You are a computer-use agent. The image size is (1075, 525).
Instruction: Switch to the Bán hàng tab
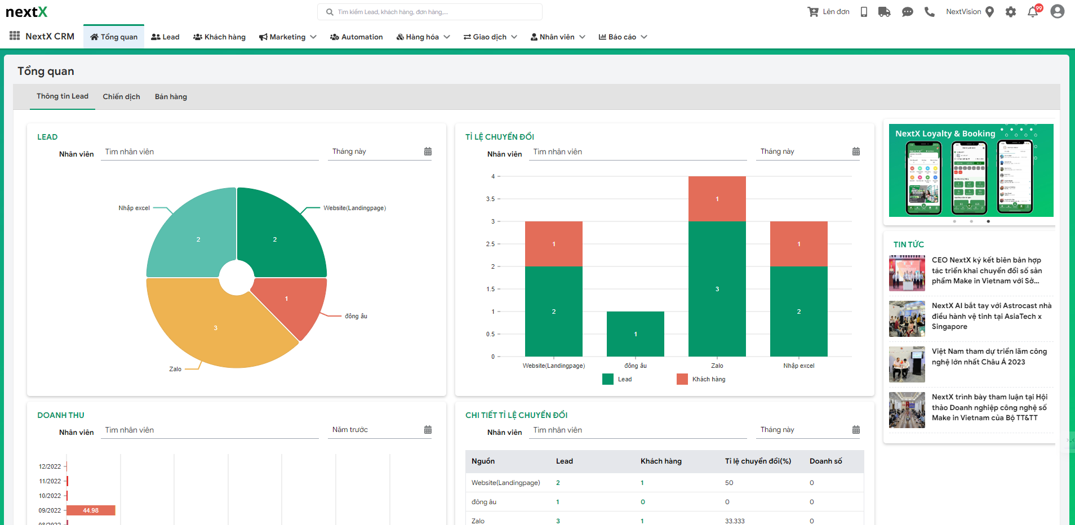coord(171,97)
